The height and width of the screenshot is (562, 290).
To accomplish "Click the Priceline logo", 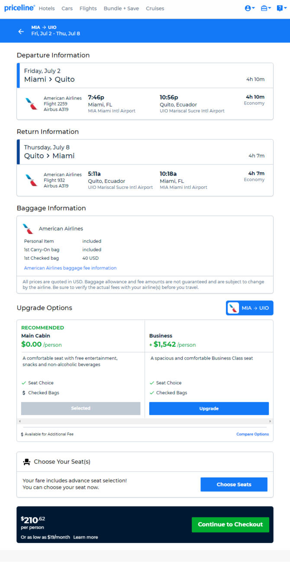I will click(x=19, y=8).
